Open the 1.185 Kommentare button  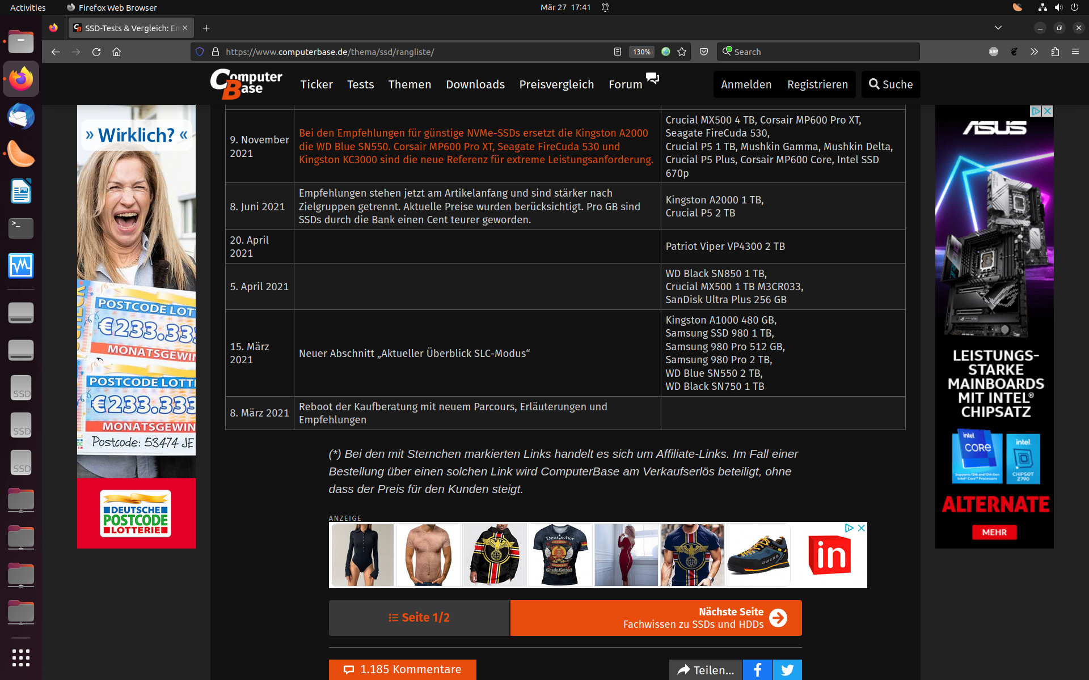[x=402, y=669]
